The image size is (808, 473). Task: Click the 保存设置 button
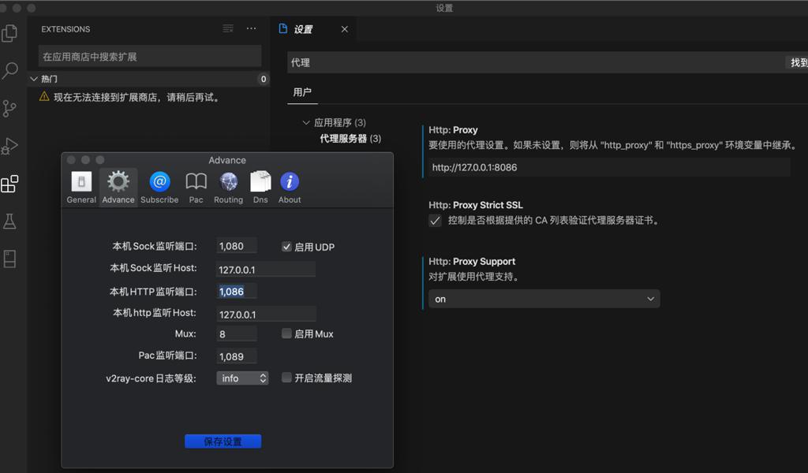coord(223,441)
